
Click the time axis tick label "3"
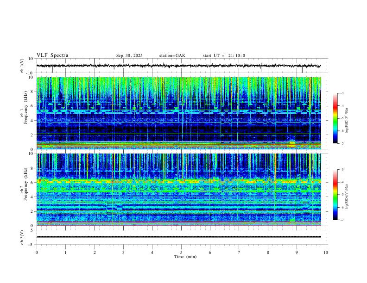click(x=123, y=252)
